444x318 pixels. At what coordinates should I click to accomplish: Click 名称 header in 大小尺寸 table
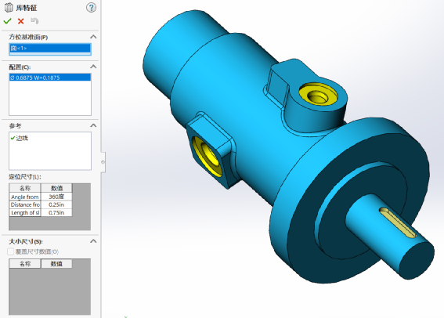click(x=25, y=264)
